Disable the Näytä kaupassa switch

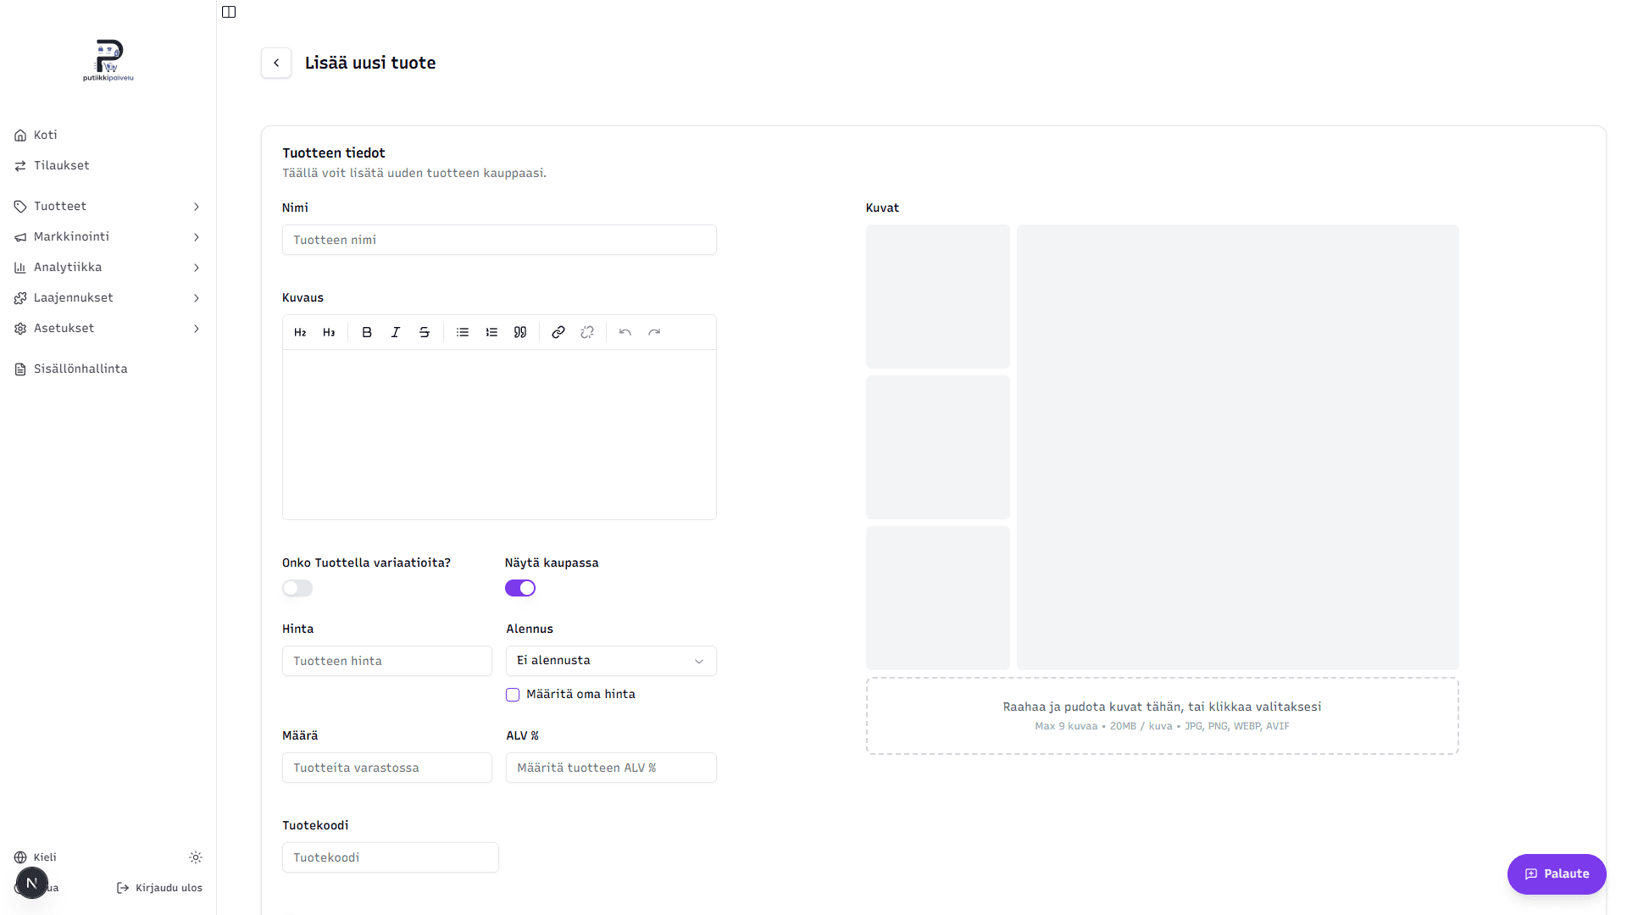pyautogui.click(x=520, y=588)
